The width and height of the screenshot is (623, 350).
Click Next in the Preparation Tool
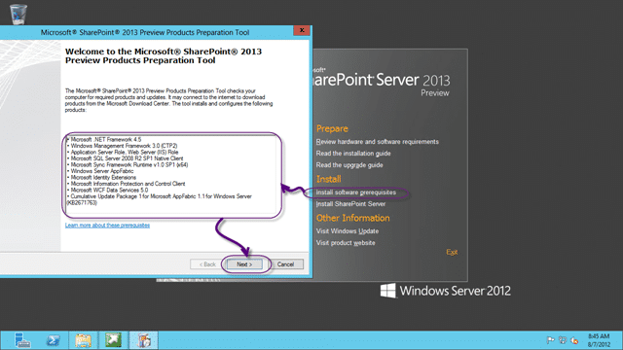pos(244,264)
